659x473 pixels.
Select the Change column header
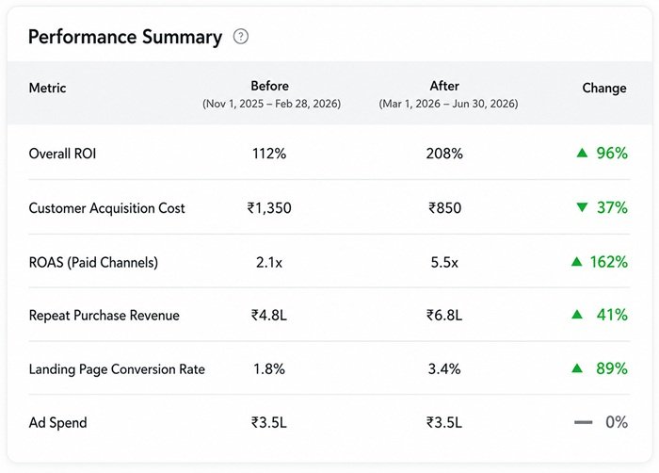(x=604, y=88)
